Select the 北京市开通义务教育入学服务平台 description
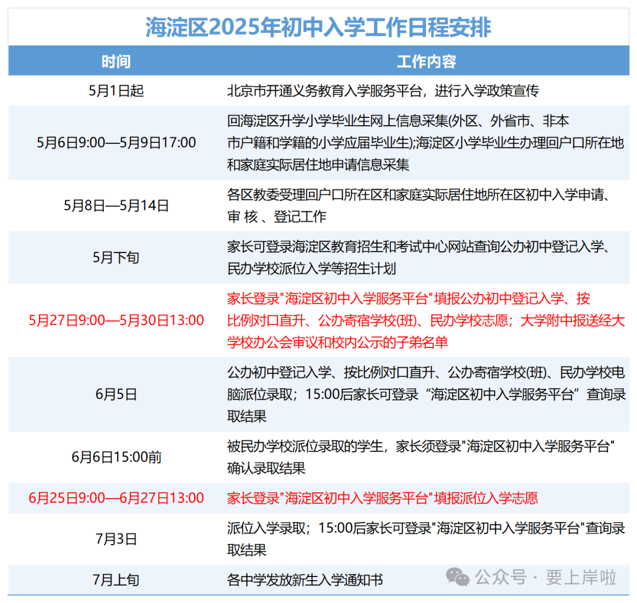This screenshot has height=603, width=637. (x=383, y=91)
